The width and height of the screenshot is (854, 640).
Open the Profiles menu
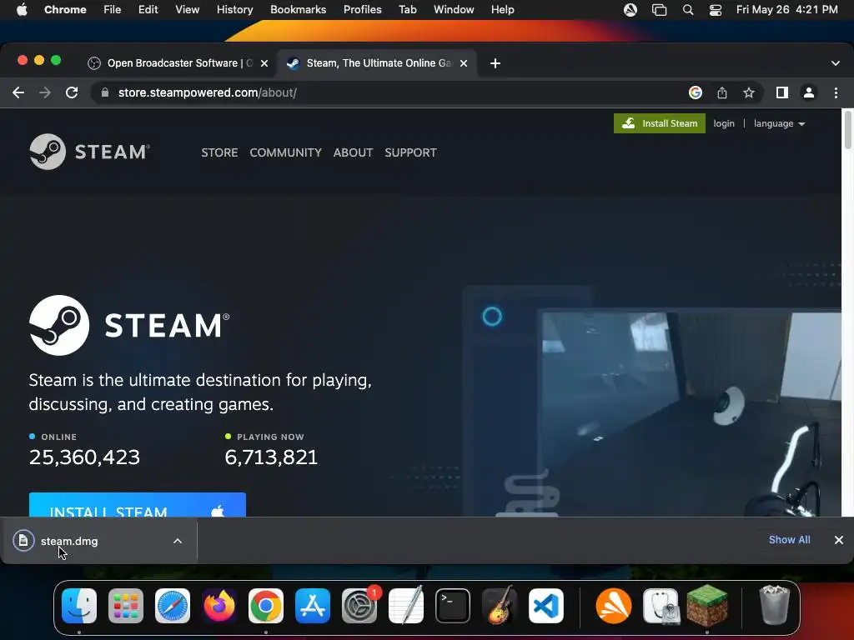point(362,10)
